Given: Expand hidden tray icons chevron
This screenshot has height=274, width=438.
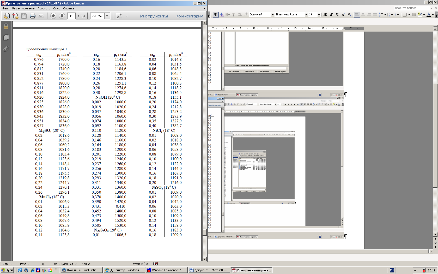Looking at the screenshot, I should pyautogui.click(x=415, y=270).
